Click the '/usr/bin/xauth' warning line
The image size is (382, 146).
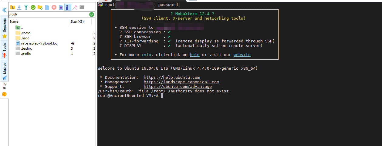tap(163, 91)
